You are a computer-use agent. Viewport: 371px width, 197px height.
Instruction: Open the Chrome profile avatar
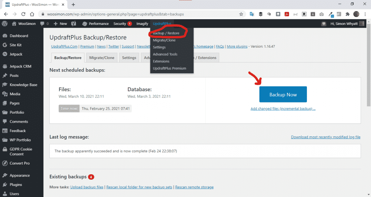357,14
